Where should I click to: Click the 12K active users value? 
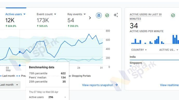click(10, 20)
